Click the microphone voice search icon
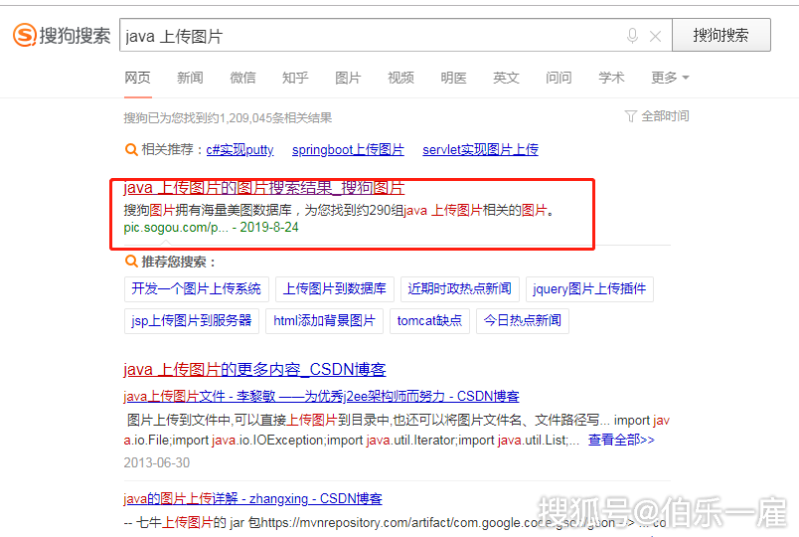 (632, 36)
